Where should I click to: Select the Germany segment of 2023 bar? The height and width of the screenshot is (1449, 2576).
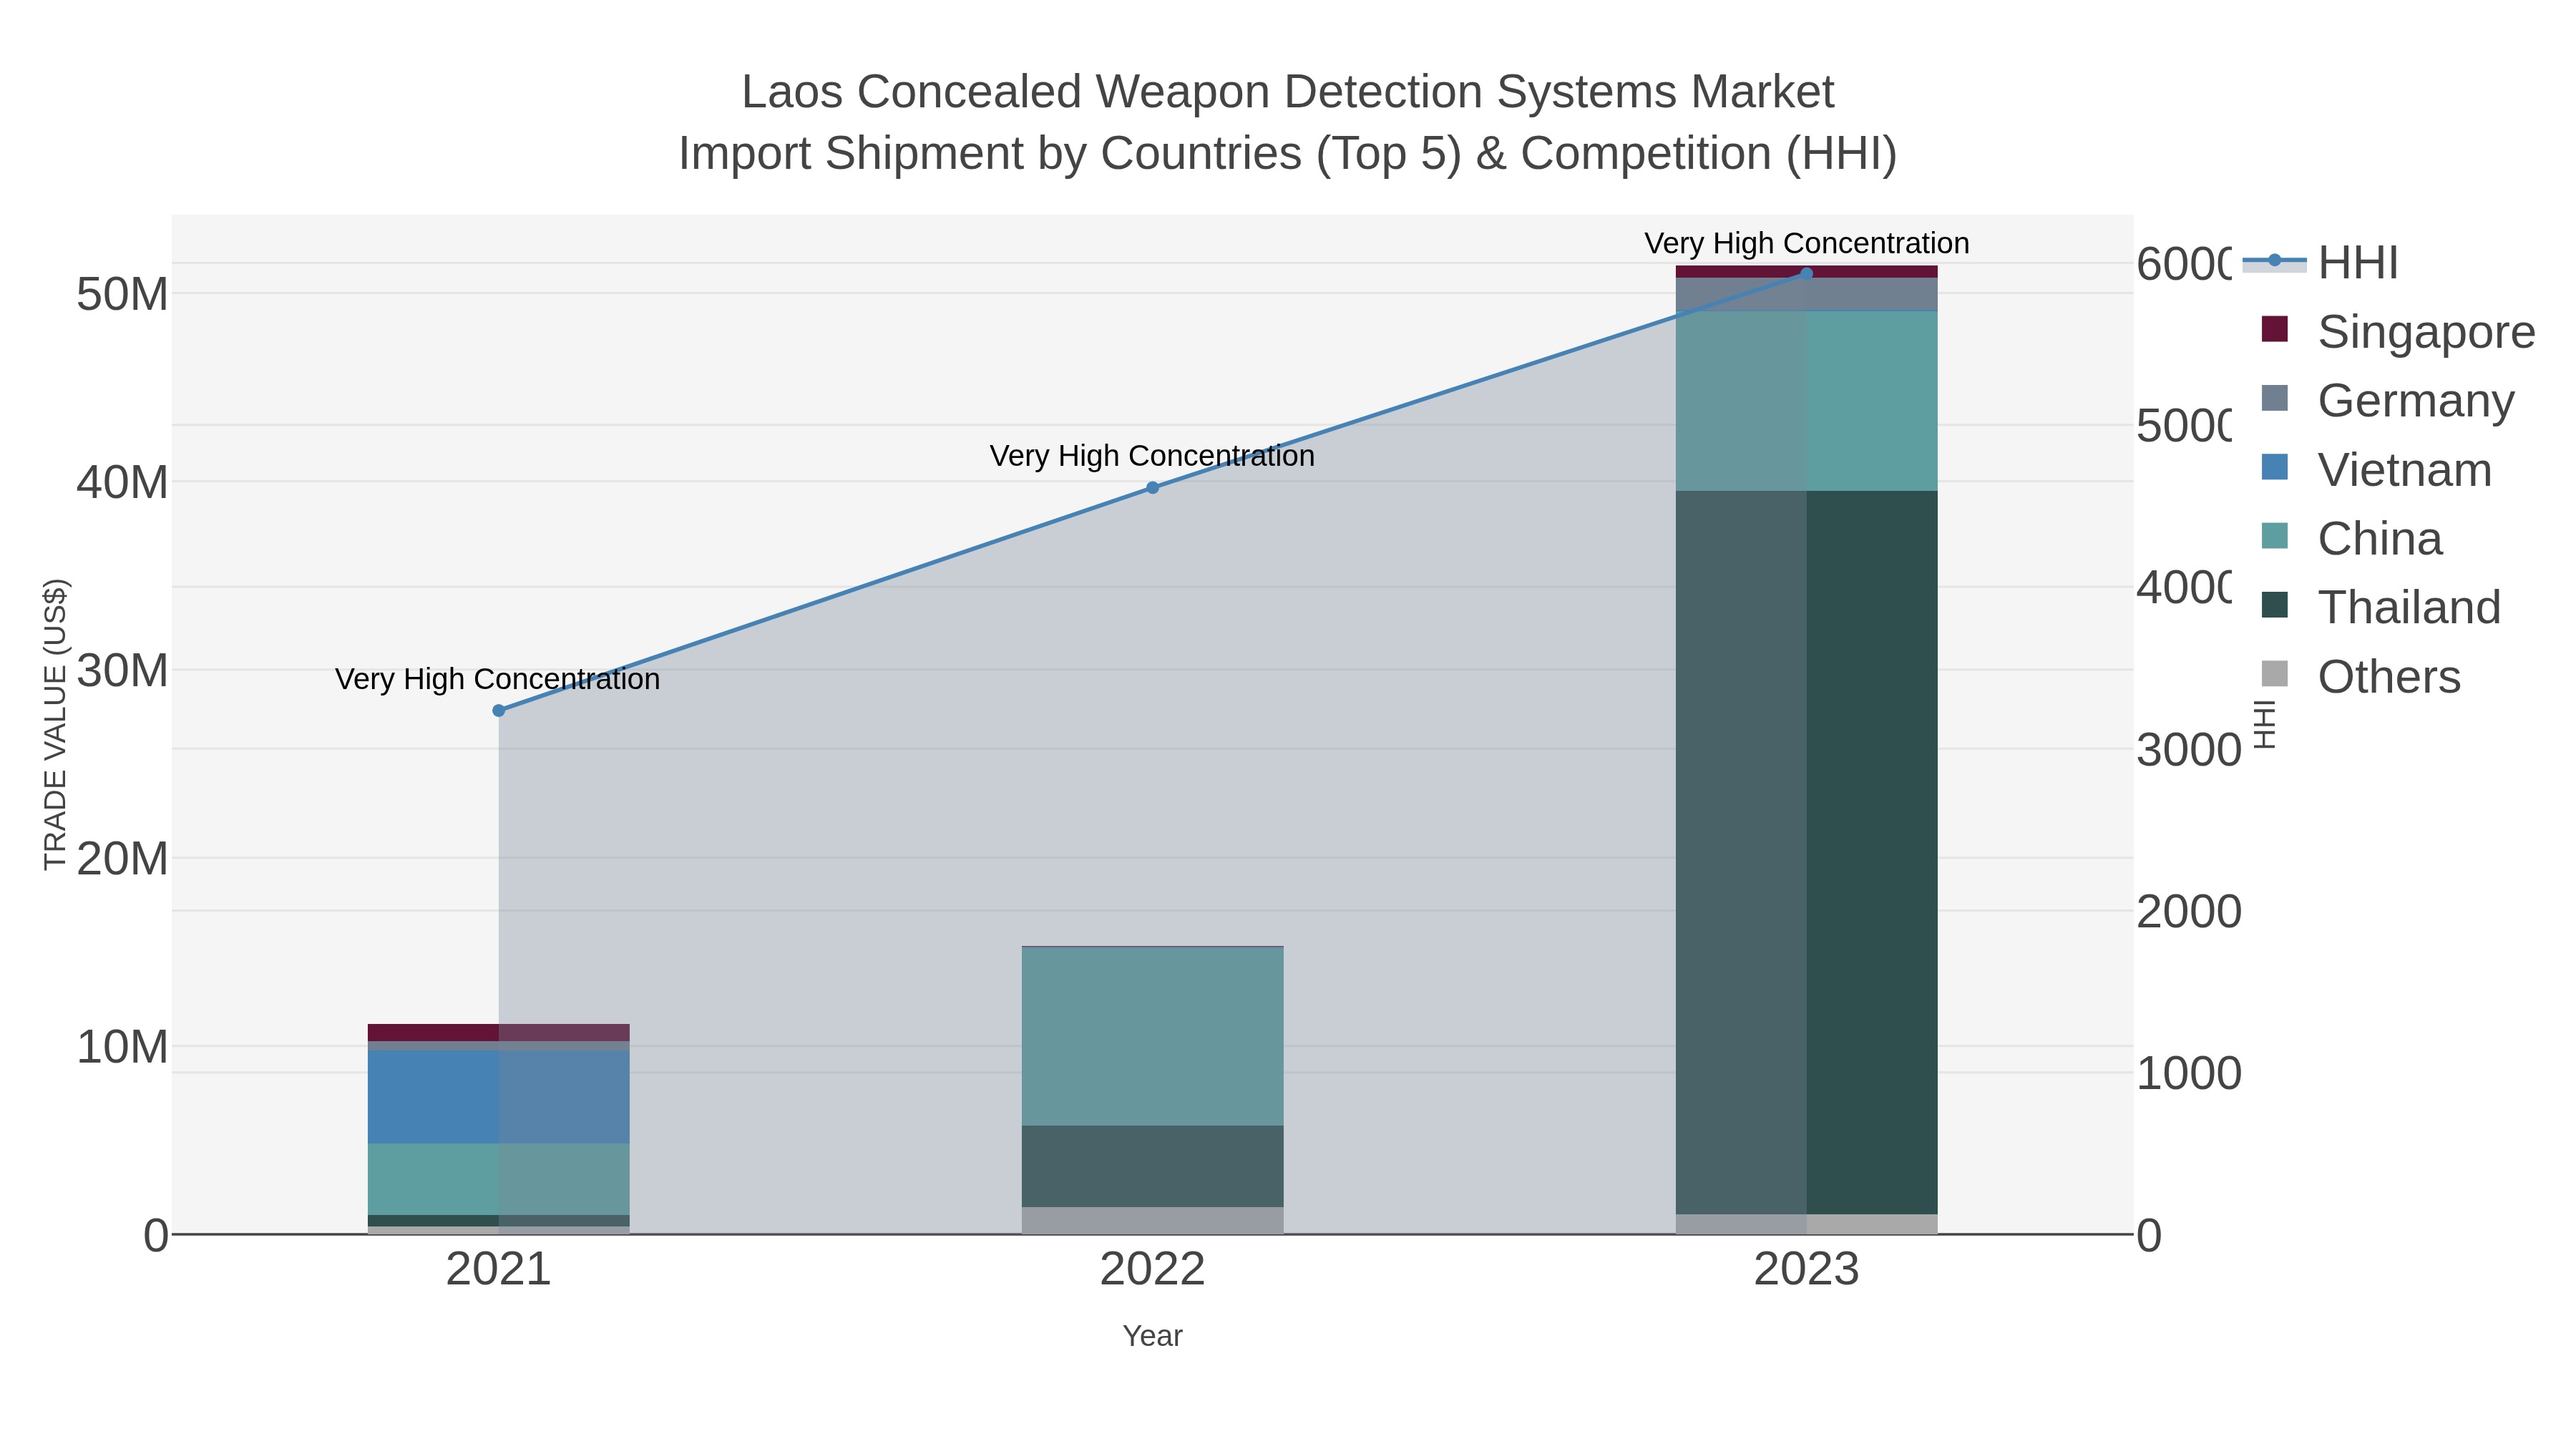coord(1806,295)
